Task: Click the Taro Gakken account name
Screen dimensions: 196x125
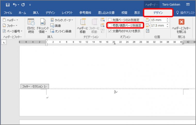Action: (171, 4)
